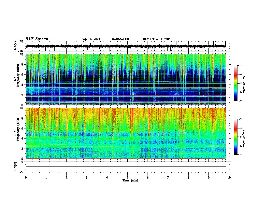
Task: Click time axis tick label "1"
Action: point(46,178)
